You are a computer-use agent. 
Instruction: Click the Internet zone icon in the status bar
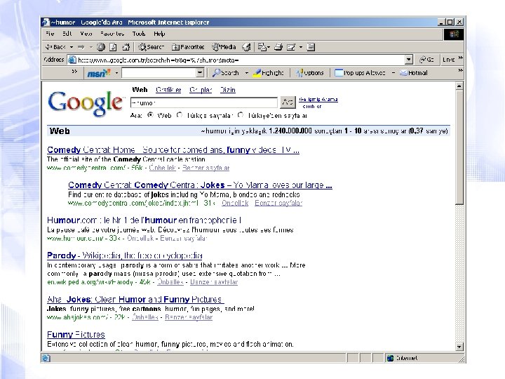[x=390, y=358]
